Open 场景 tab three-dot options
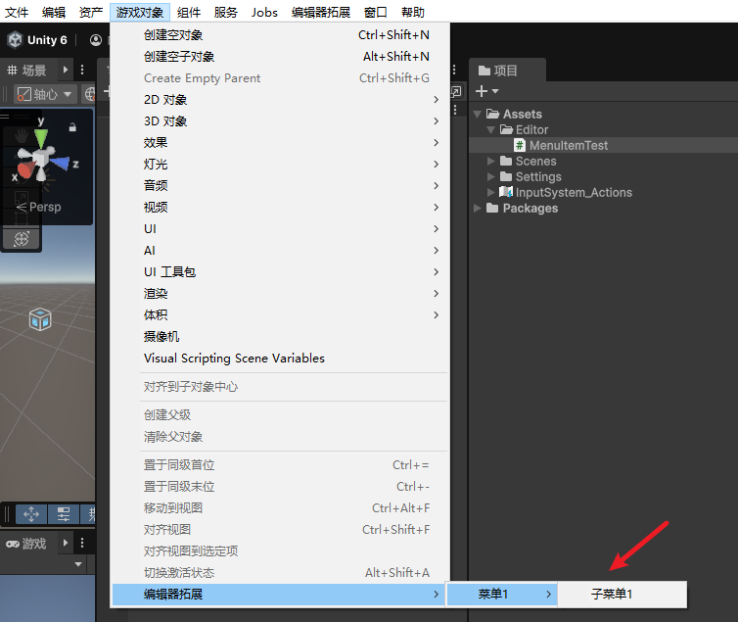 82,70
